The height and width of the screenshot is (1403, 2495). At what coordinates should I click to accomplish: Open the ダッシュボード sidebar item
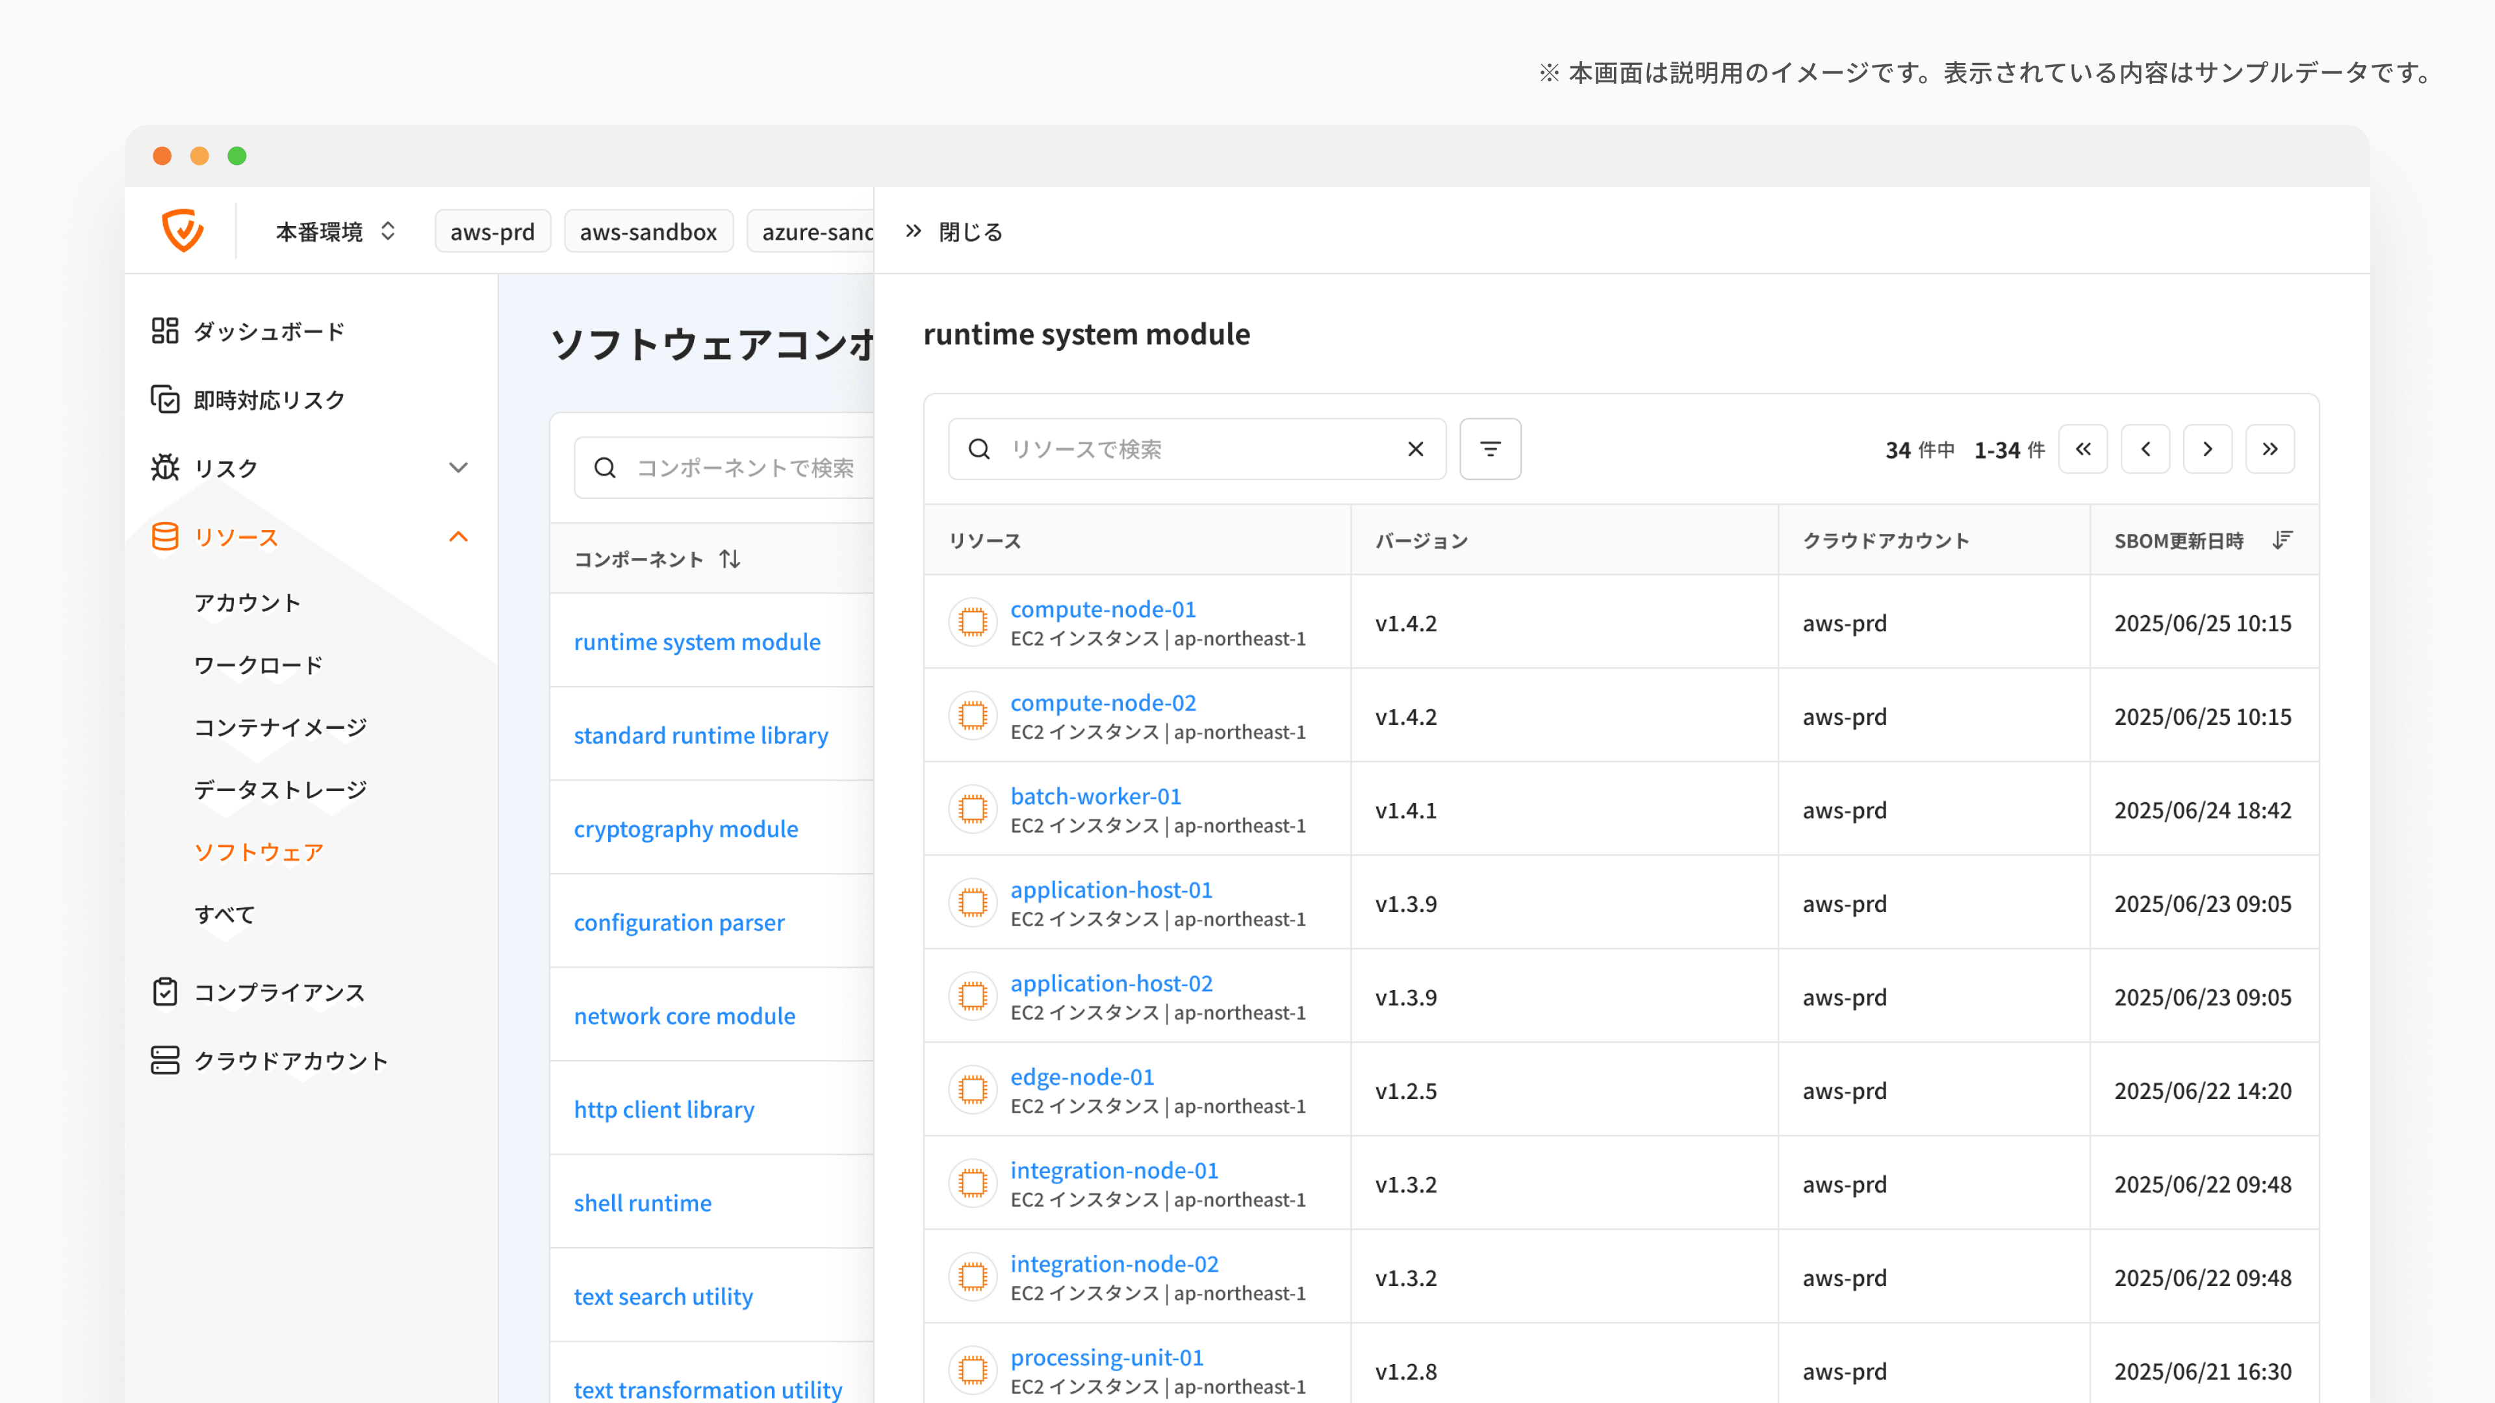coord(268,331)
